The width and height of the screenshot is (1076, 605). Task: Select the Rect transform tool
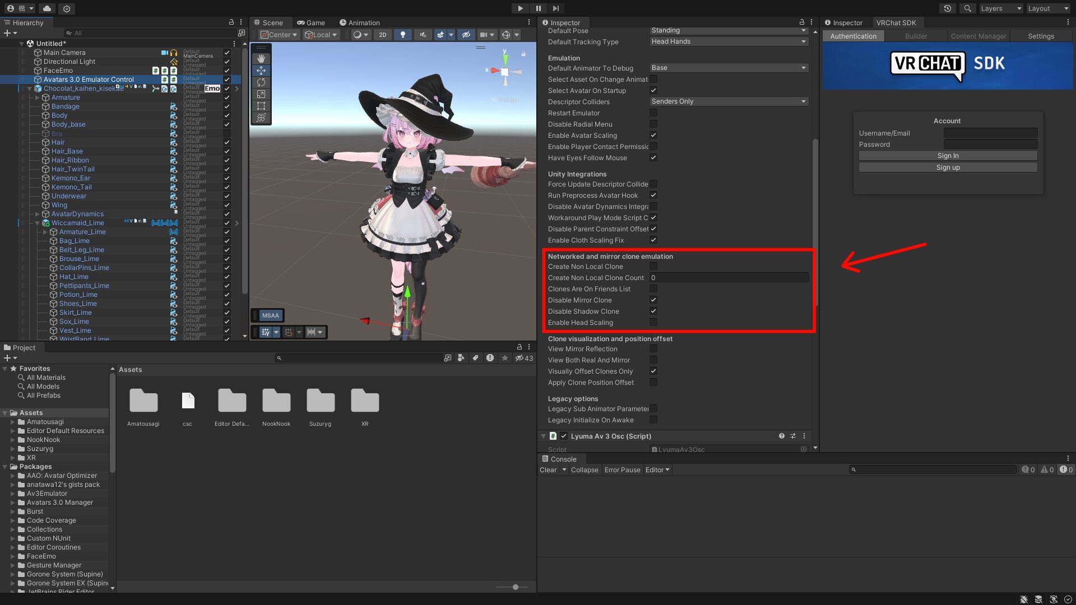click(261, 105)
